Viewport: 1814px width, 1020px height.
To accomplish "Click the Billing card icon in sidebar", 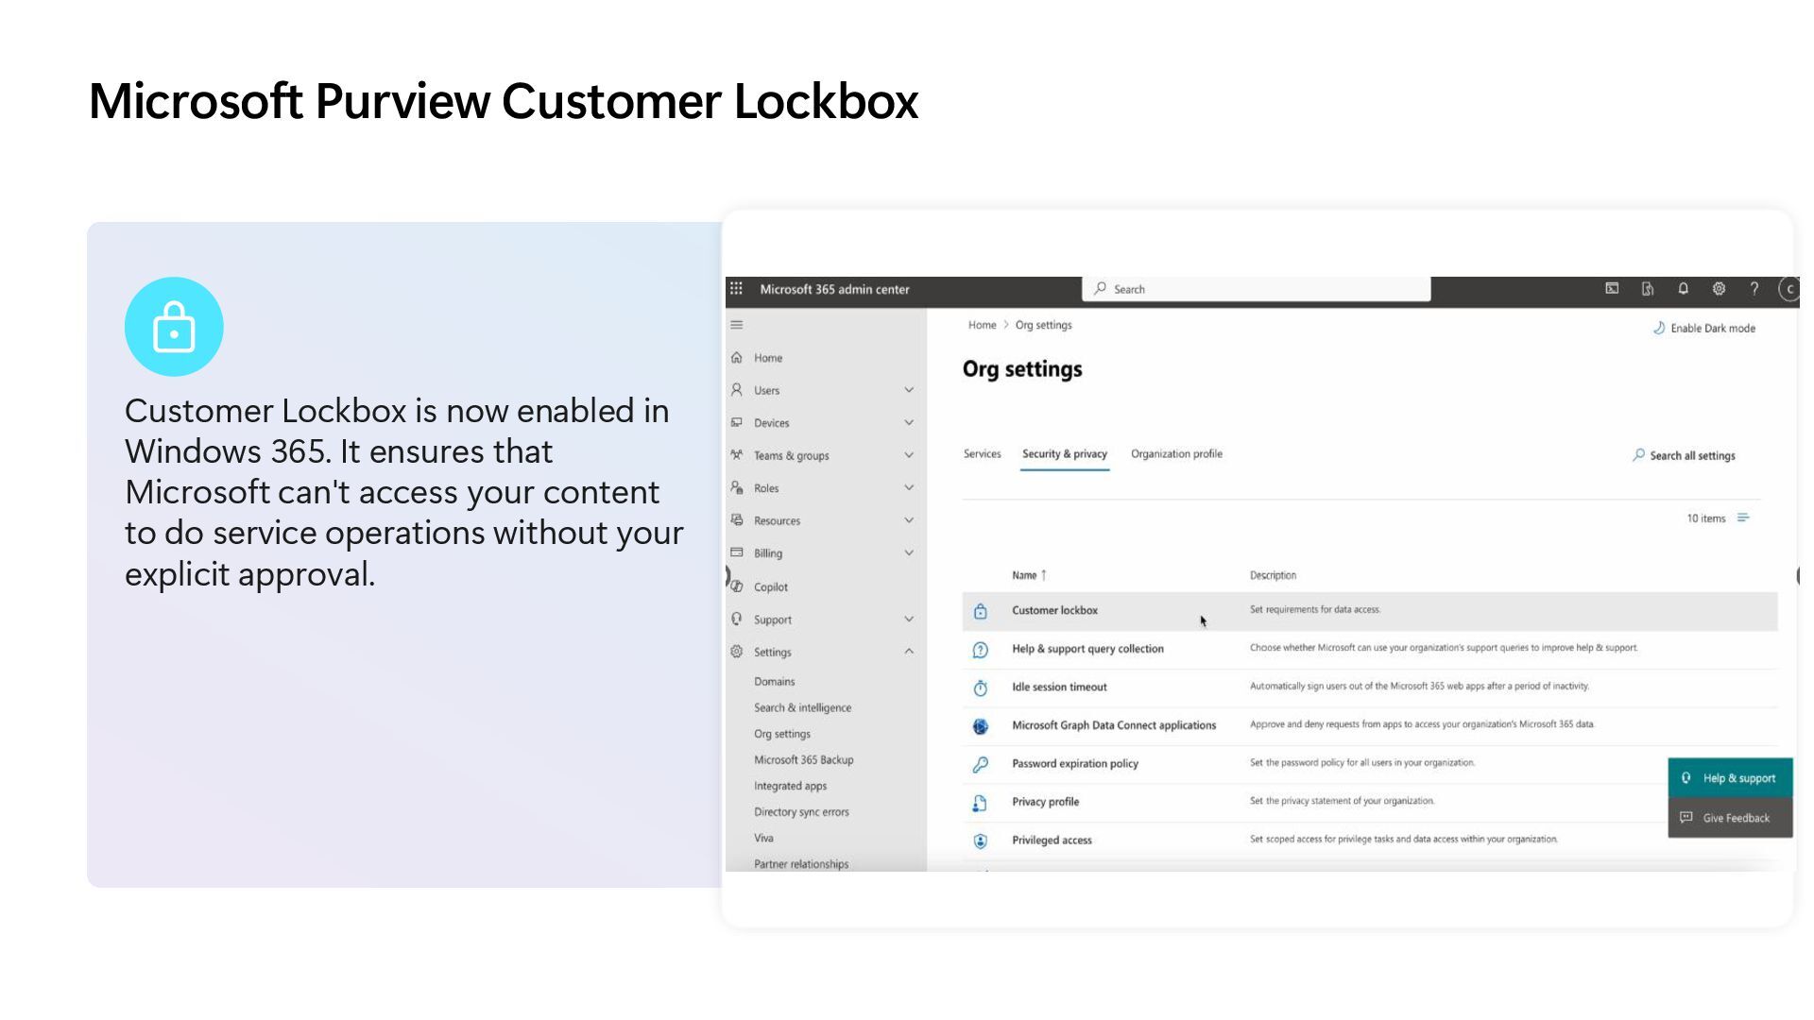I will 737,553.
